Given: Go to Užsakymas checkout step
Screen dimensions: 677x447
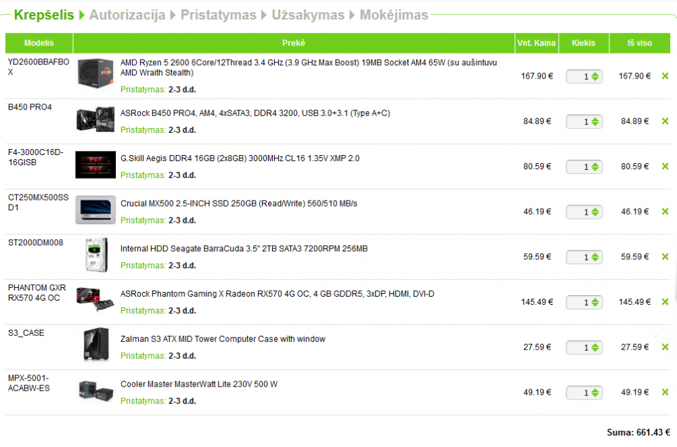Looking at the screenshot, I should (308, 15).
